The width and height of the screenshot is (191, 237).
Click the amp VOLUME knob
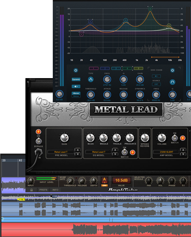click(x=162, y=138)
